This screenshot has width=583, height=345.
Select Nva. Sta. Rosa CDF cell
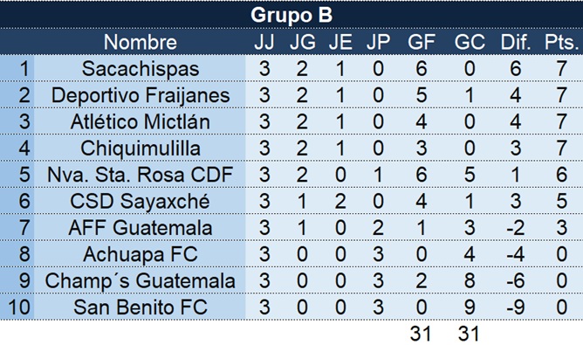pyautogui.click(x=141, y=175)
